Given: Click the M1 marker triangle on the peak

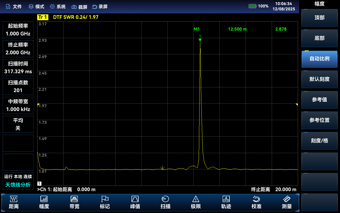Looking at the screenshot, I should [200, 40].
